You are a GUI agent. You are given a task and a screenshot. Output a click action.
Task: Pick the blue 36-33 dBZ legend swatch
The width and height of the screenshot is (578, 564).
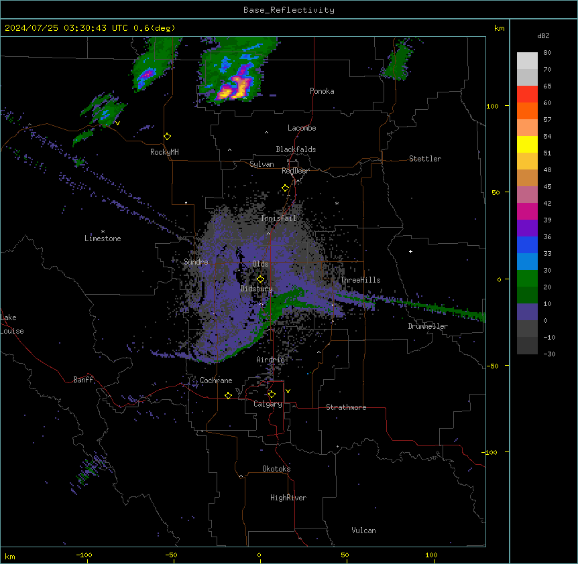pyautogui.click(x=527, y=244)
